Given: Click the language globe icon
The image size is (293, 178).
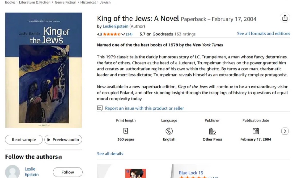Looking at the screenshot, I should click(169, 131).
